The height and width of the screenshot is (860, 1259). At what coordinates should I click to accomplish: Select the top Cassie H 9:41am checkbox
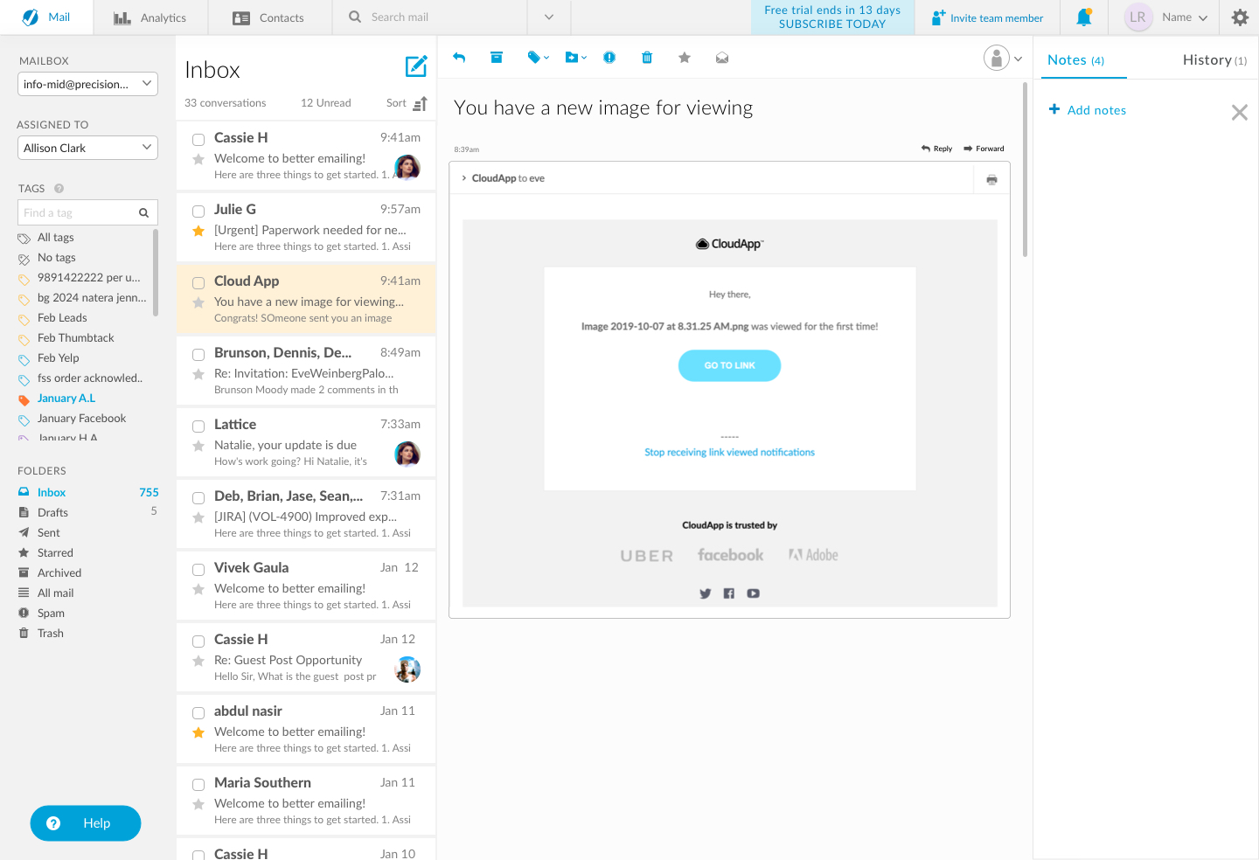pos(198,140)
